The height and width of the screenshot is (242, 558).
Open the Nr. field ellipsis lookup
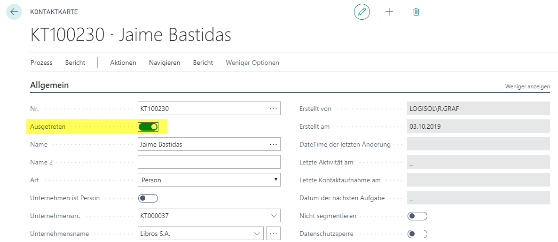pyautogui.click(x=273, y=109)
